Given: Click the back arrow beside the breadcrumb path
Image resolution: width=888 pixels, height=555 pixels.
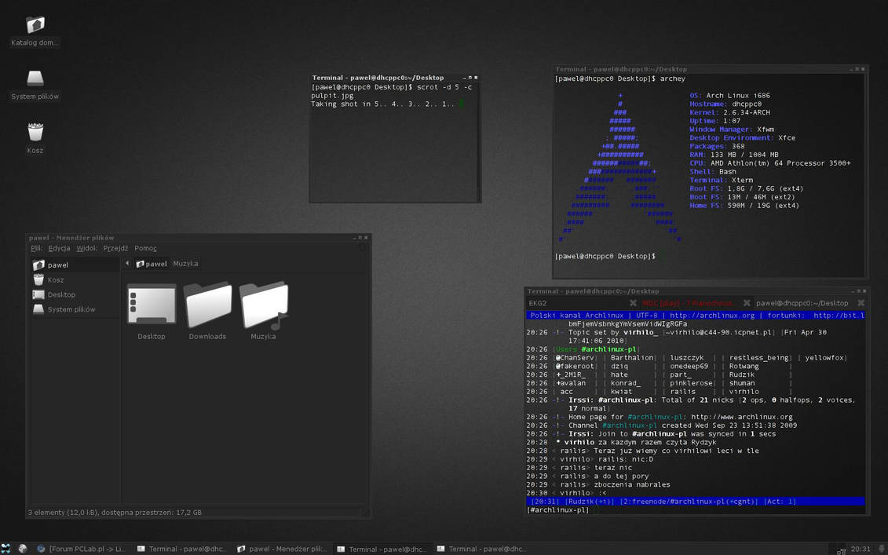Looking at the screenshot, I should pos(126,264).
